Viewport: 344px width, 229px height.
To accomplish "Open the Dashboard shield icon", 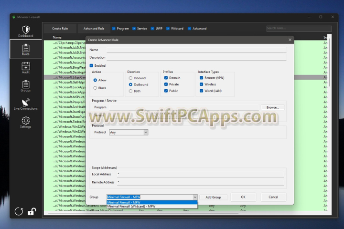I will click(26, 30).
